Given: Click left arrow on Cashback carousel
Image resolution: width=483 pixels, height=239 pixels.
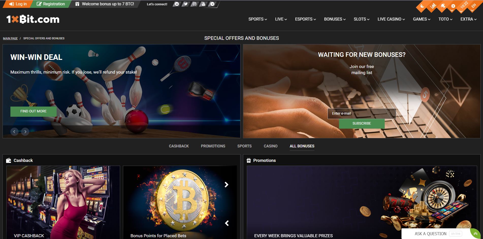Looking at the screenshot, I should click(227, 223).
